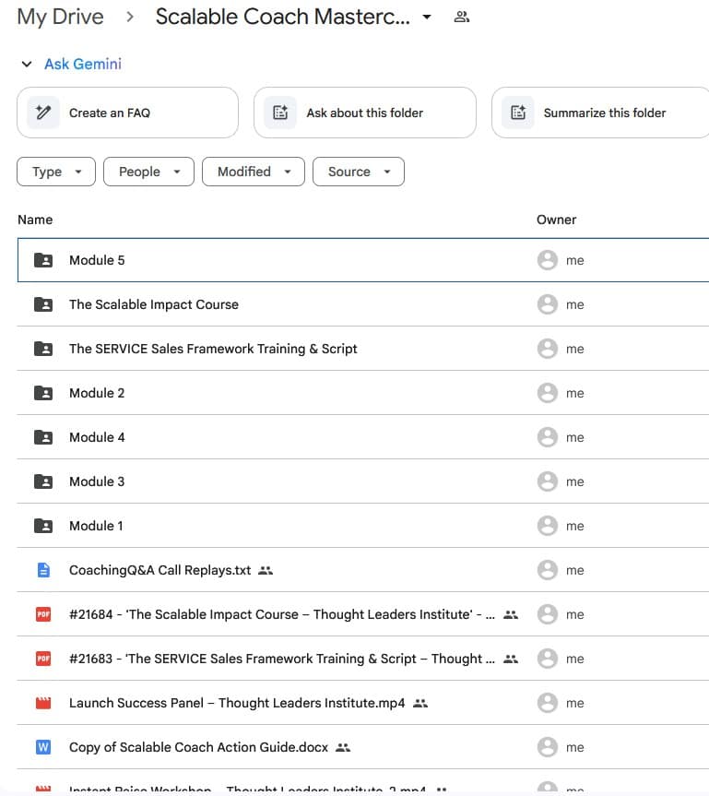Click the video icon for Launch Success Panel
This screenshot has height=796, width=709.
tap(42, 703)
